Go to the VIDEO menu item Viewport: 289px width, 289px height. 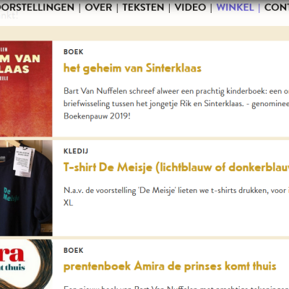(190, 7)
